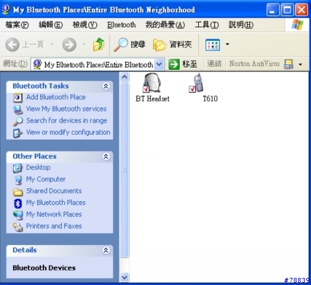Open the 檢視(V) menu
Image resolution: width=311 pixels, height=285 pixels.
point(85,25)
